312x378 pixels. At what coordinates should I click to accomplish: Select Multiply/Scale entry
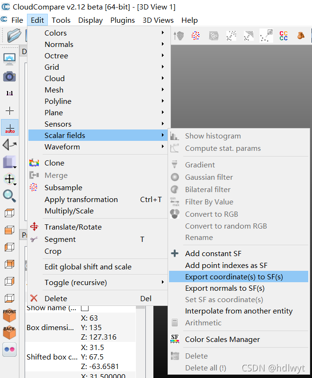point(98,211)
